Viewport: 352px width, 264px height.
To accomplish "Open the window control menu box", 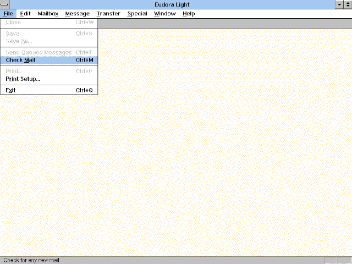I will pyautogui.click(x=4, y=4).
